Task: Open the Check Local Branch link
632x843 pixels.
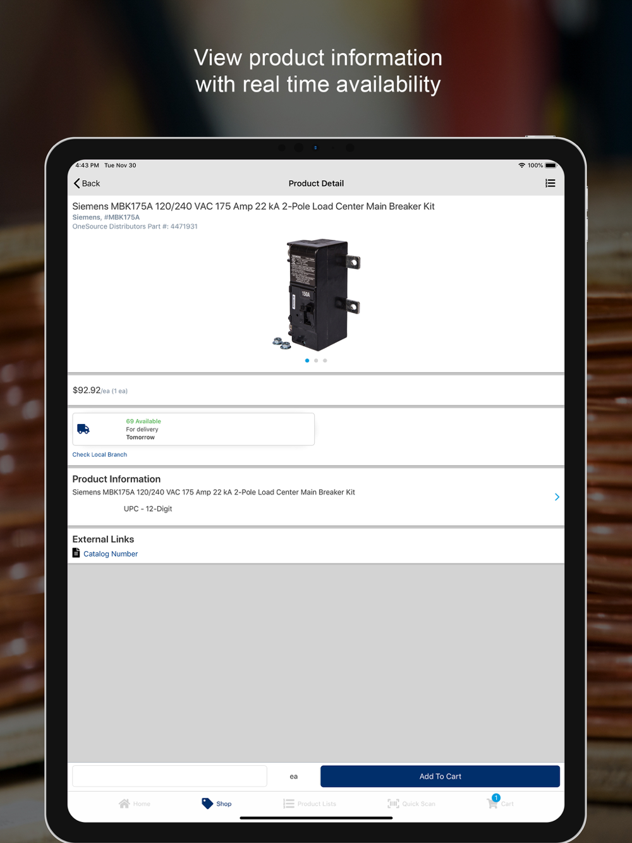Action: [100, 454]
